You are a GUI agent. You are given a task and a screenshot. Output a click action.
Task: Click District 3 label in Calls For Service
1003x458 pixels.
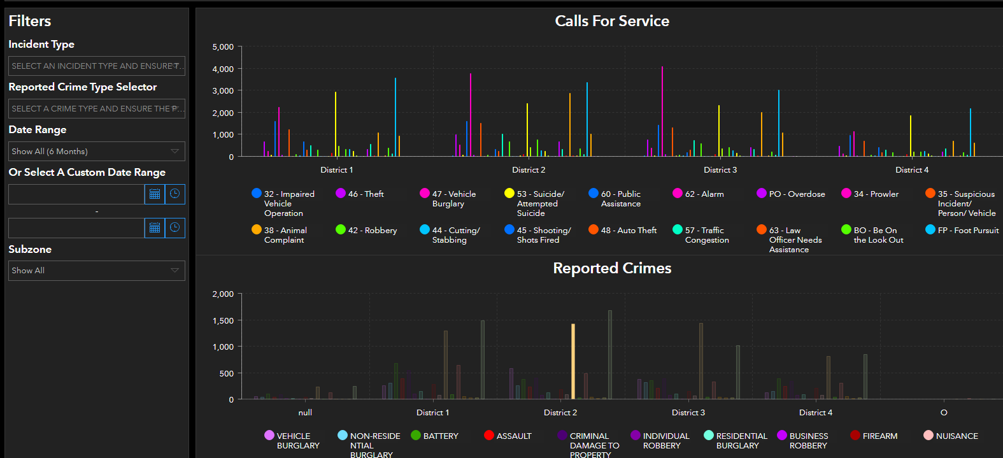point(720,169)
